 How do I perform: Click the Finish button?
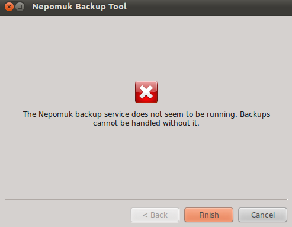(208, 215)
